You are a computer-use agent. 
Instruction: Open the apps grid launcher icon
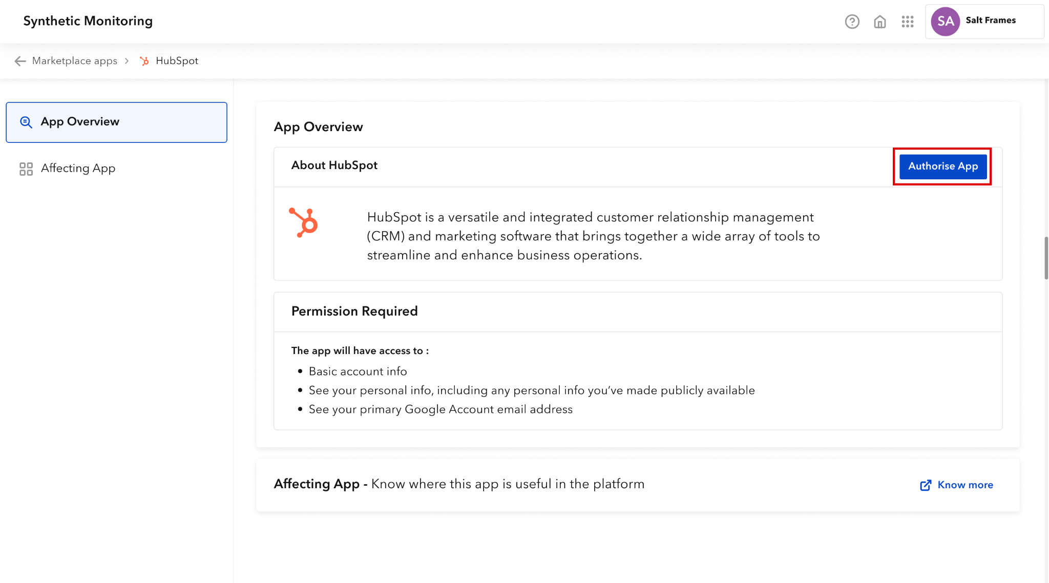coord(908,22)
